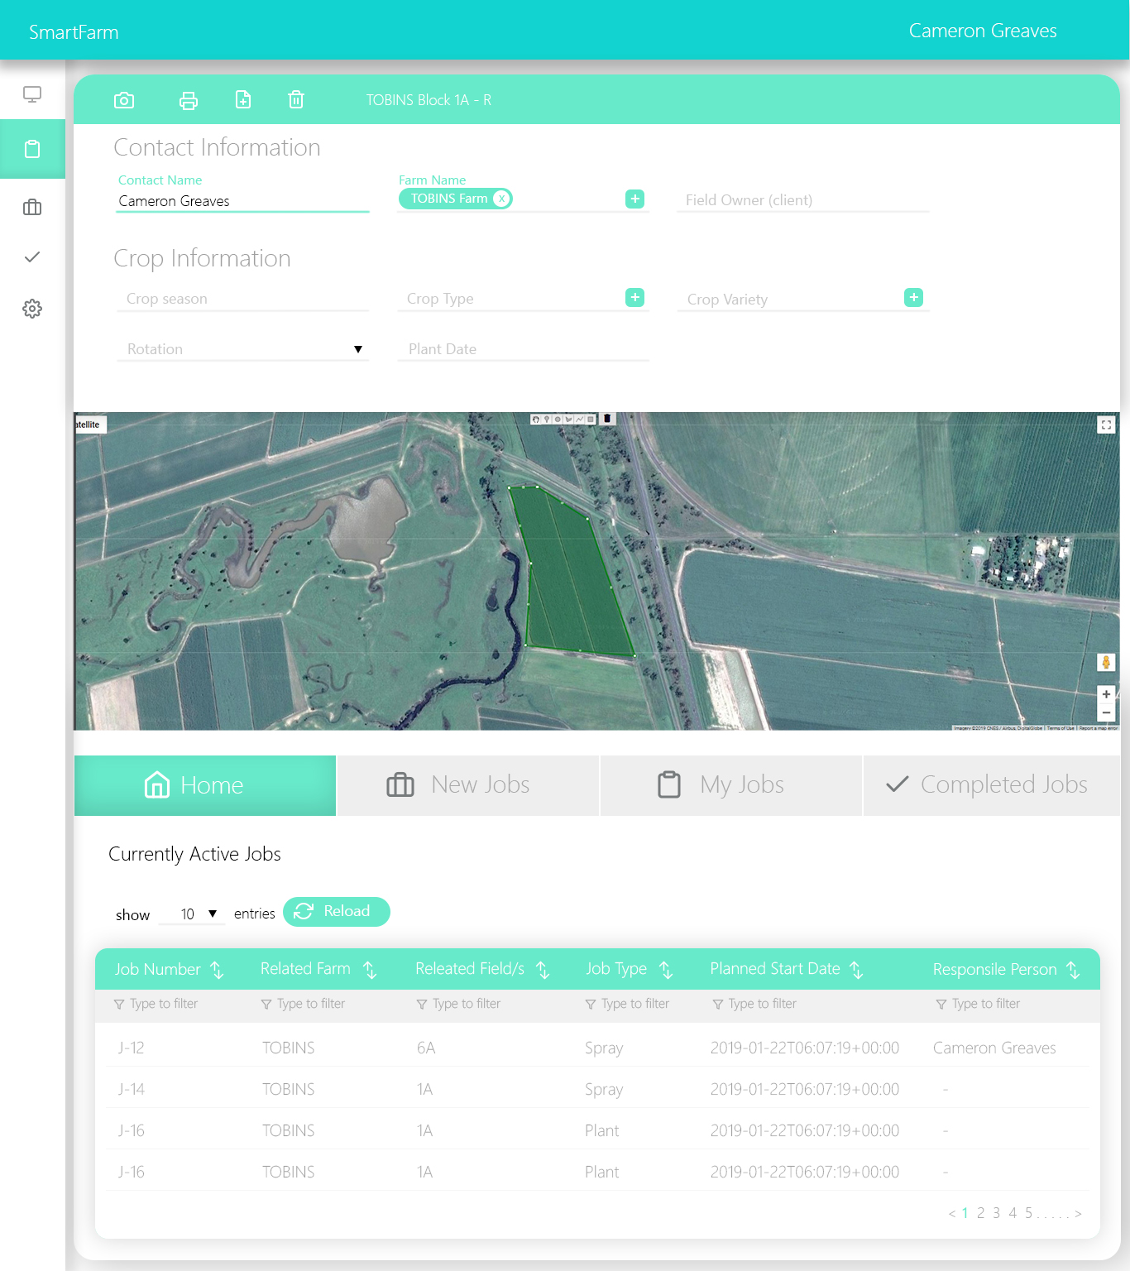Click the plus button beside Crop Type
Screen dimensions: 1130x1271
pos(634,298)
